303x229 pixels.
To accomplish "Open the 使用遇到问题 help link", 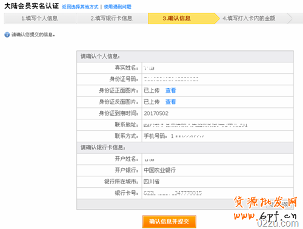I will pos(118,7).
